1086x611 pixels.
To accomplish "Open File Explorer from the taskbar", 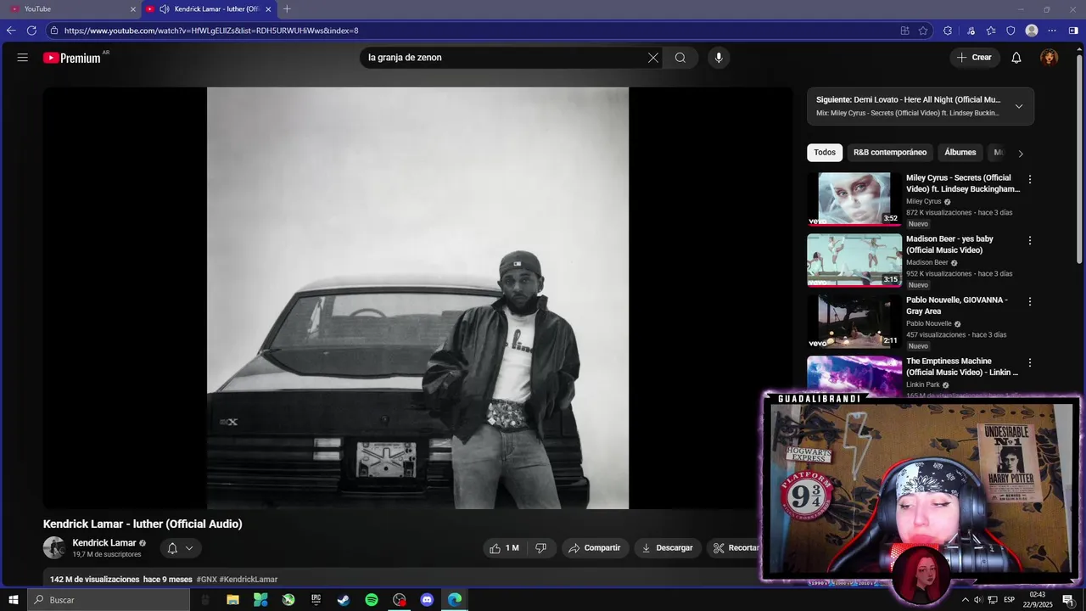I will (x=232, y=600).
